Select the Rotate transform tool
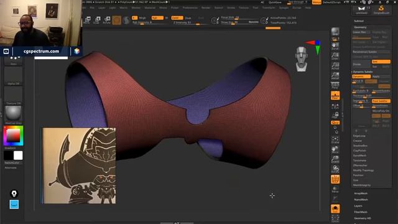The image size is (398, 224). pyautogui.click(x=107, y=20)
